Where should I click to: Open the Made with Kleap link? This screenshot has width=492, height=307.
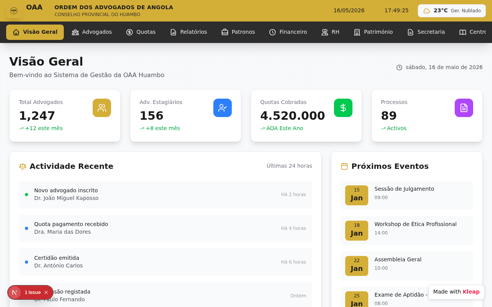456,292
